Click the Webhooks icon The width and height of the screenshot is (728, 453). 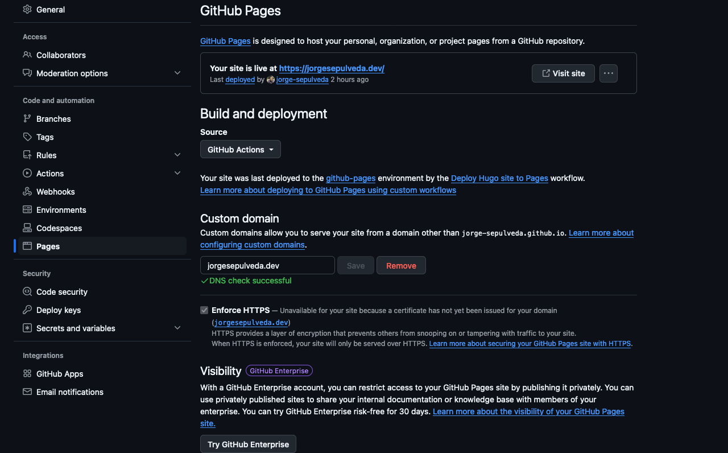27,192
